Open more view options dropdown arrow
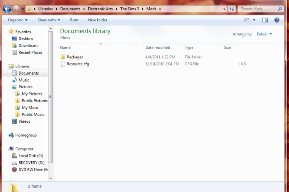Screen dimensions: 289x192 (x=254, y=20)
